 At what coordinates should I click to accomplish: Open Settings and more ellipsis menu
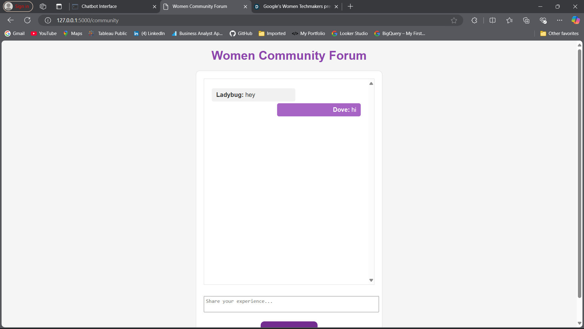pyautogui.click(x=560, y=20)
